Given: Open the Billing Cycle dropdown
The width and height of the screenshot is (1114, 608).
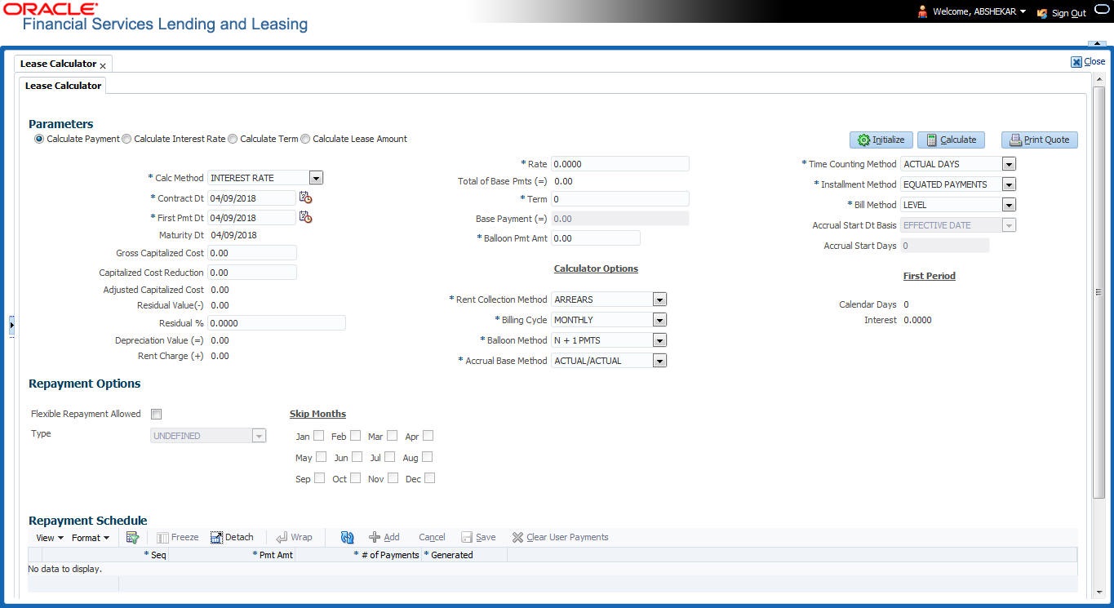Looking at the screenshot, I should (x=659, y=319).
